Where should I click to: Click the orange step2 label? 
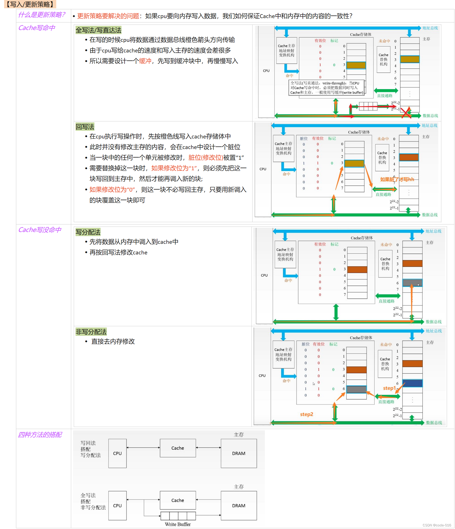click(x=306, y=414)
